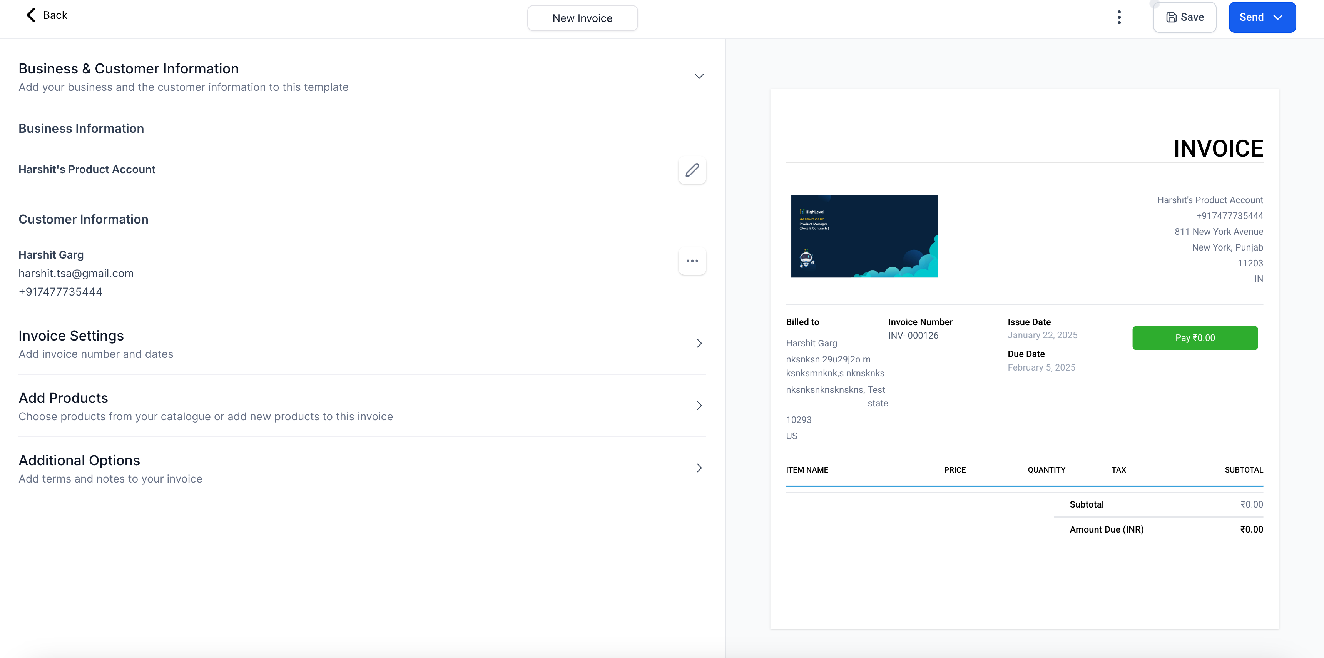
Task: Collapse Business & Customer Information section
Action: pos(699,77)
